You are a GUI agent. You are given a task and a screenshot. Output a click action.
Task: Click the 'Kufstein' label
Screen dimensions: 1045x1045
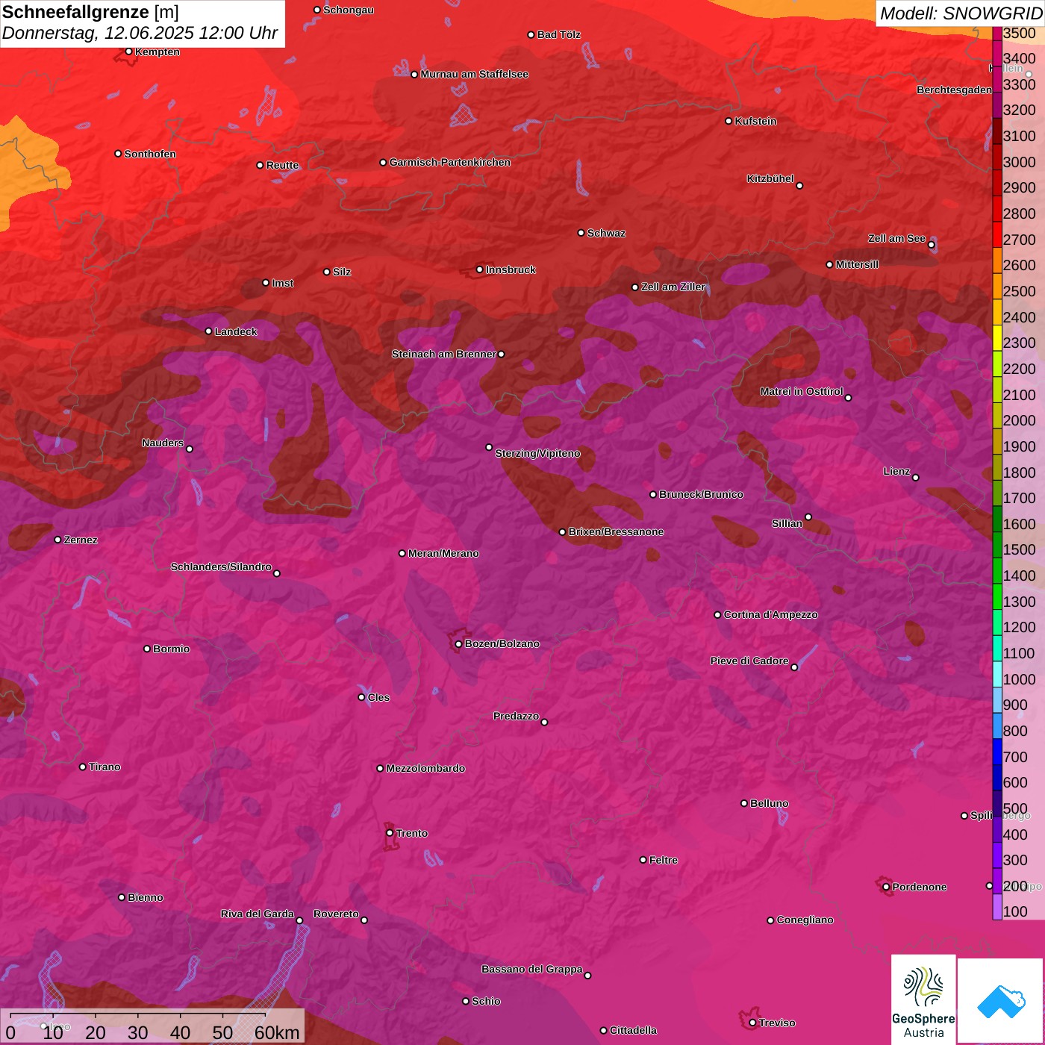(755, 121)
